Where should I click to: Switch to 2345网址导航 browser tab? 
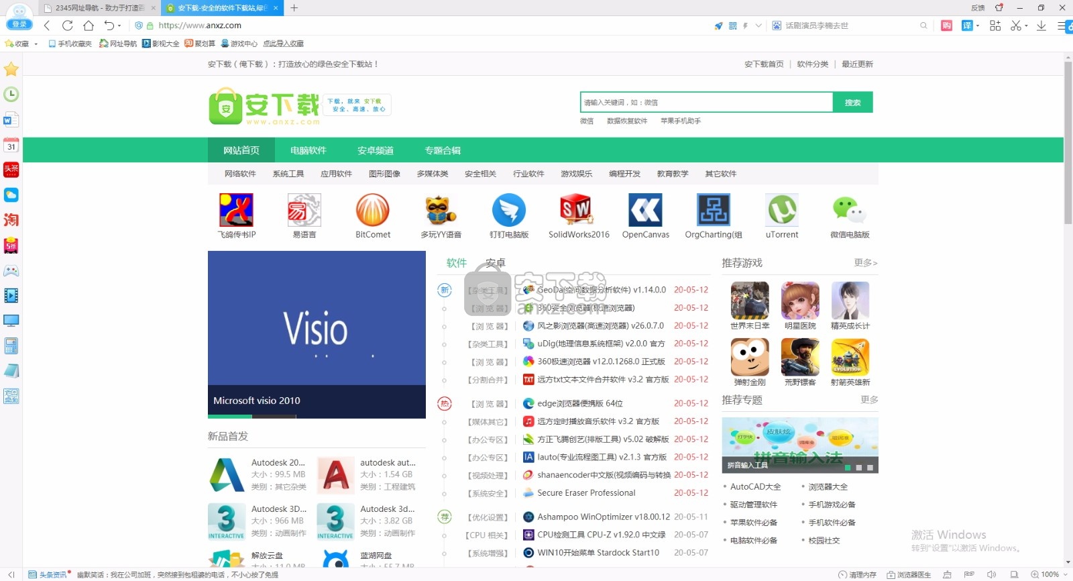[x=99, y=8]
